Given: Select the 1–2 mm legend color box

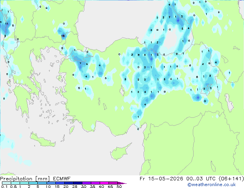Looking at the screenshot, I should tap(24, 183).
